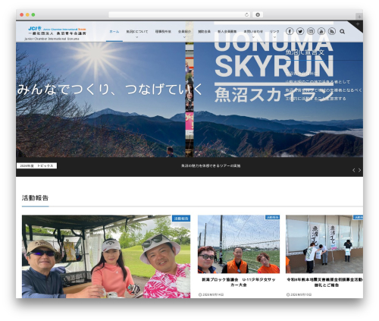379x321 pixels.
Task: Click the soccer article date stamp
Action: pyautogui.click(x=211, y=294)
